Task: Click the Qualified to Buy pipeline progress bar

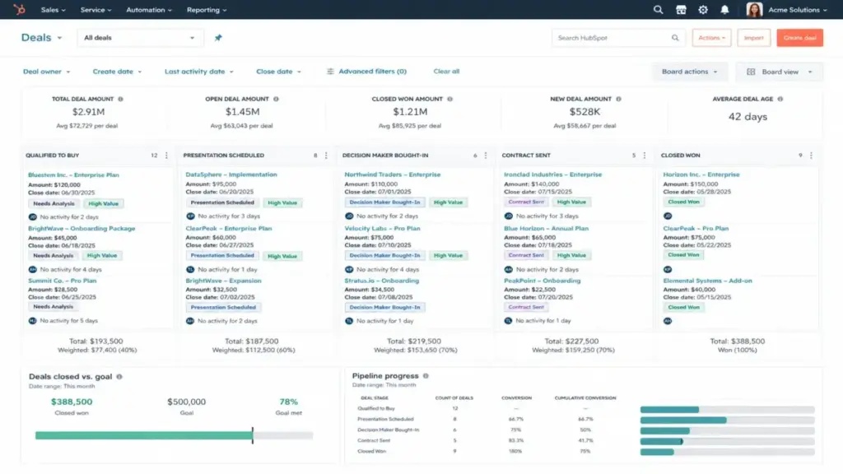Action: tap(728, 410)
